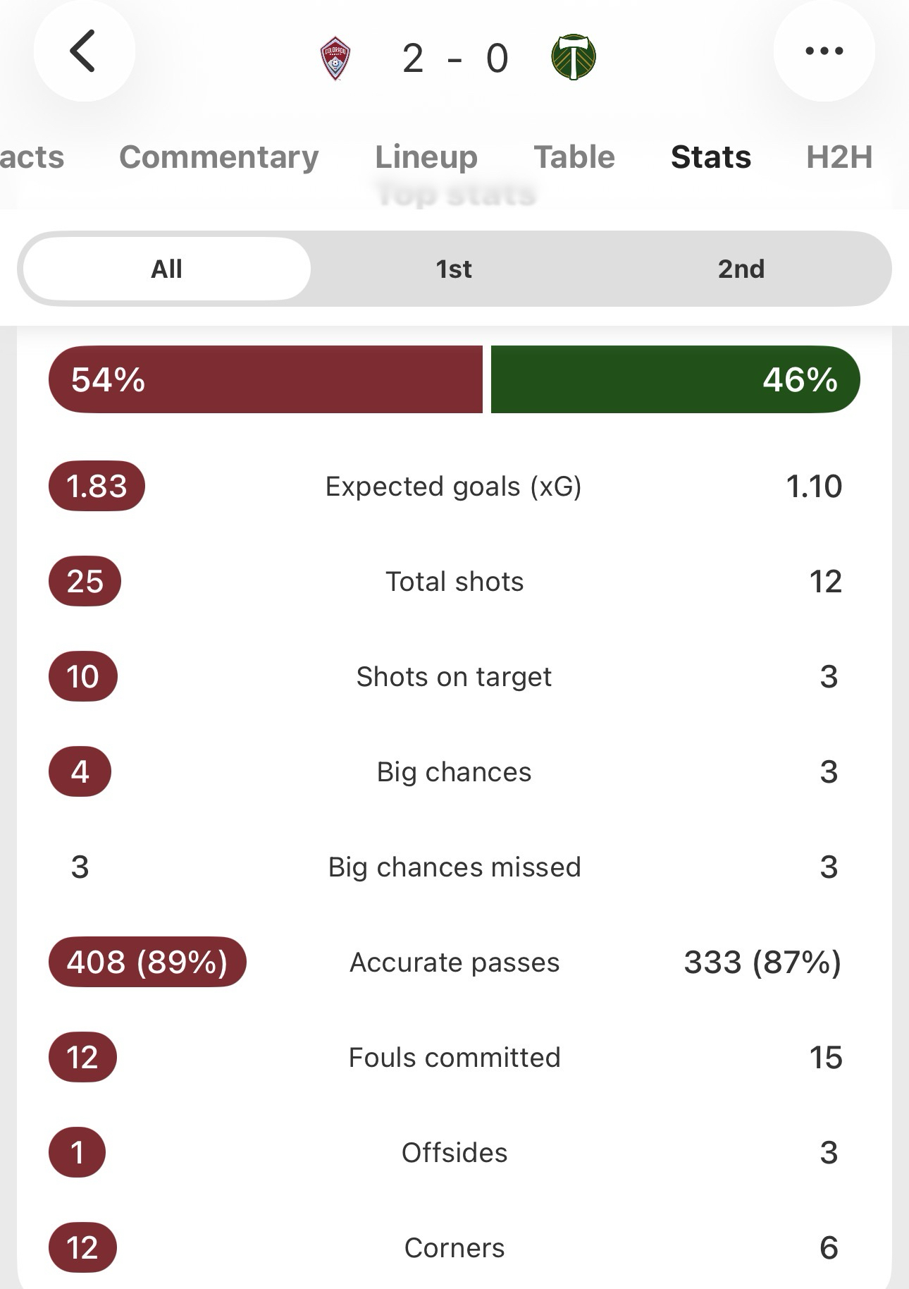Switch to the Table tab
Viewport: 909px width, 1289px height.
pos(574,157)
